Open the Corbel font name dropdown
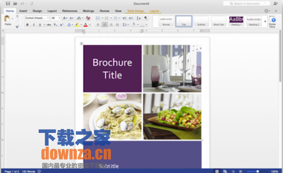Viewport: 283px width, 173px height. [48, 18]
